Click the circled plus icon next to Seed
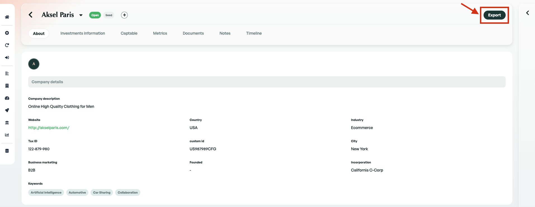Viewport: 535px width, 207px height. pos(124,15)
